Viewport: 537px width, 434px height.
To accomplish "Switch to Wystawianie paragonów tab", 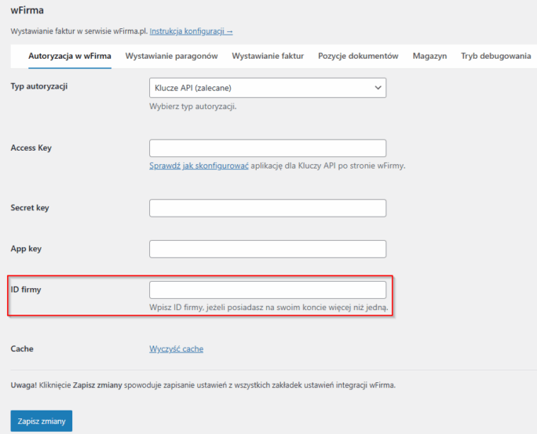I will 172,57.
